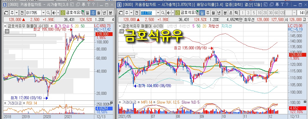Screen dimensions: 308x119
Task: Click the numbered 1 icon in left title bar
Action: tap(4, 4)
